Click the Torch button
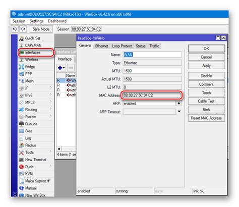This screenshot has height=207, width=239. [x=206, y=93]
